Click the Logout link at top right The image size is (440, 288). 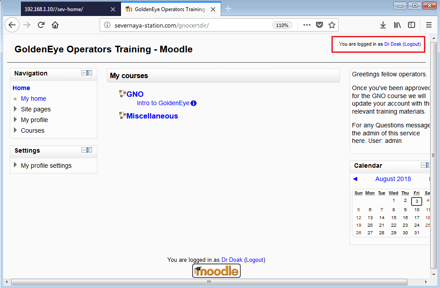coord(412,44)
